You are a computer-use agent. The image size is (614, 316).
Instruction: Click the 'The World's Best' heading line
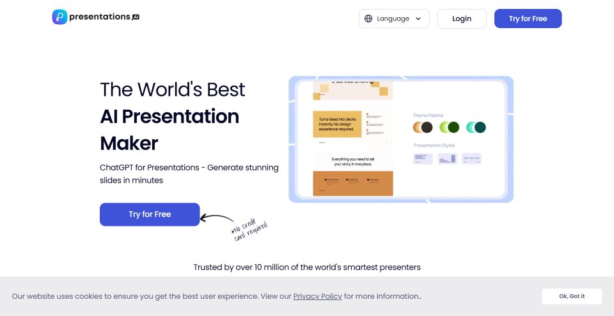[172, 89]
